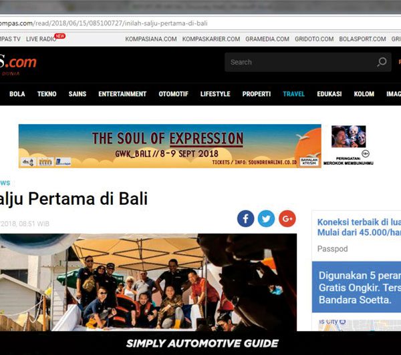Viewport: 401px width, 355px height.
Task: Open the BOLA menu section
Action: [x=17, y=94]
